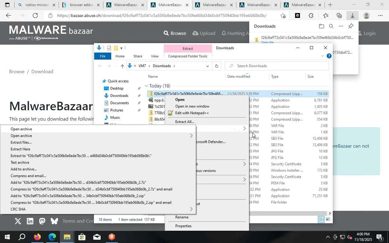Search downloads using the flyout magnifier icon
389x243 pixels.
[x=331, y=26]
